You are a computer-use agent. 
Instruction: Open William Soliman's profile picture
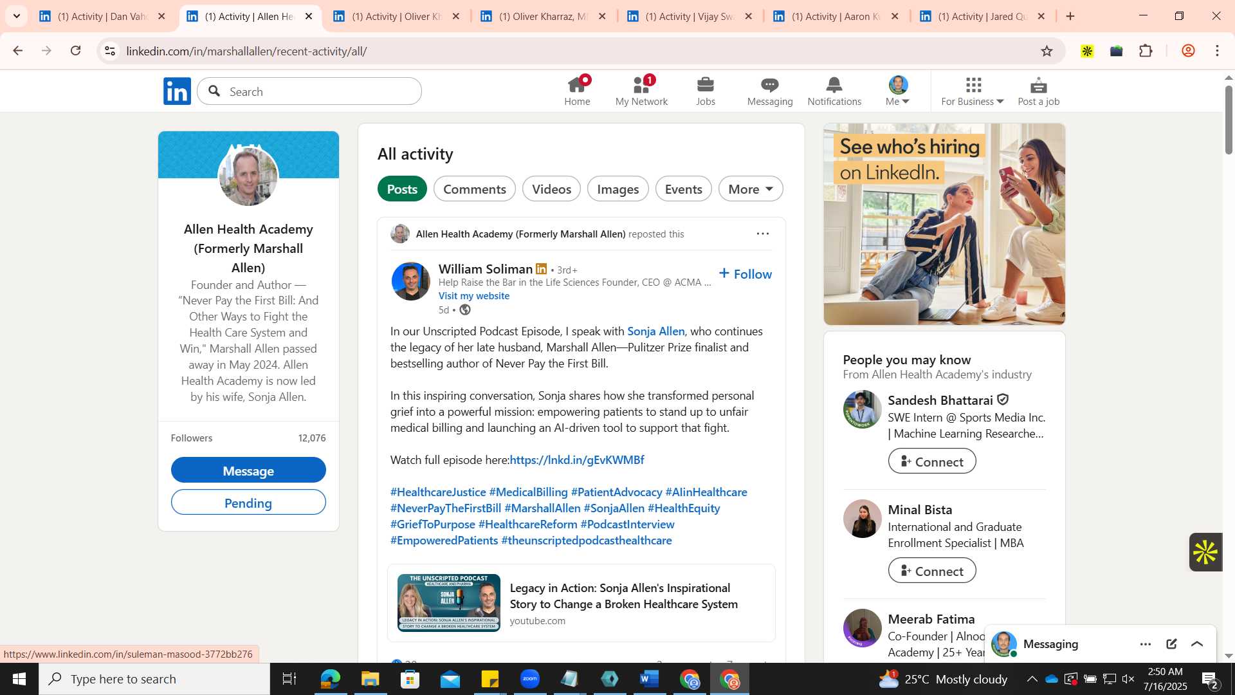click(410, 281)
